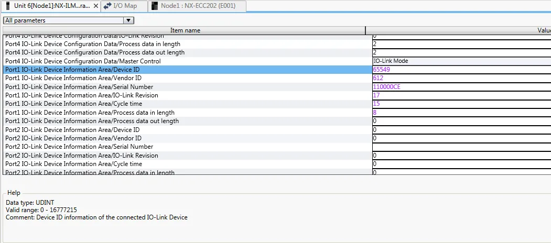Switch to the I/O Map tab
Screen dimensions: 551x243
click(x=125, y=6)
